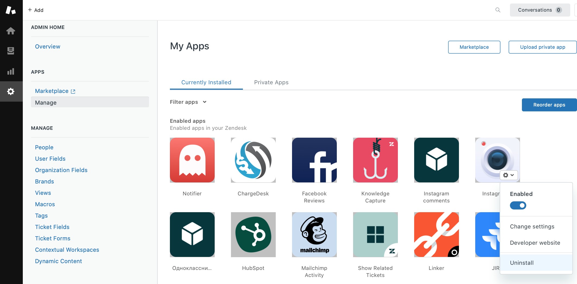The image size is (577, 284).
Task: Click the Show Related Tickets label
Action: 375,272
